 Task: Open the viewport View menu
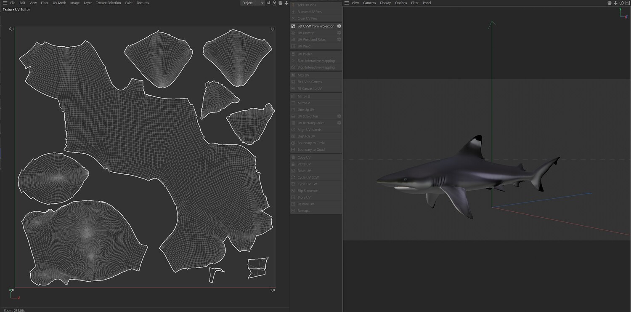355,3
